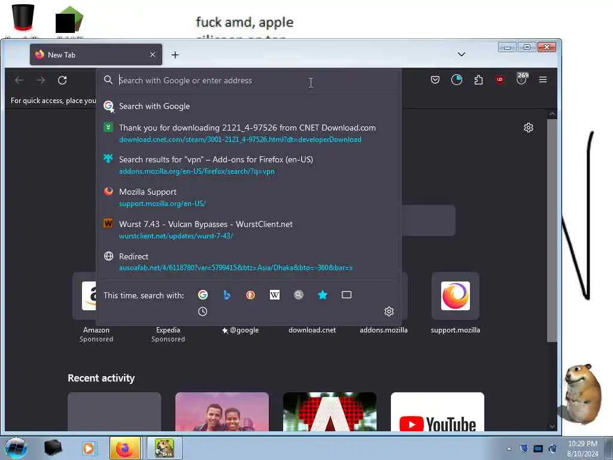Viewport: 613px width, 460px height.
Task: Open the Windows Start button
Action: [x=16, y=448]
